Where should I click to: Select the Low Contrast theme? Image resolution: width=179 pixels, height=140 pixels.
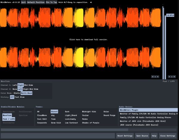coord(71,123)
